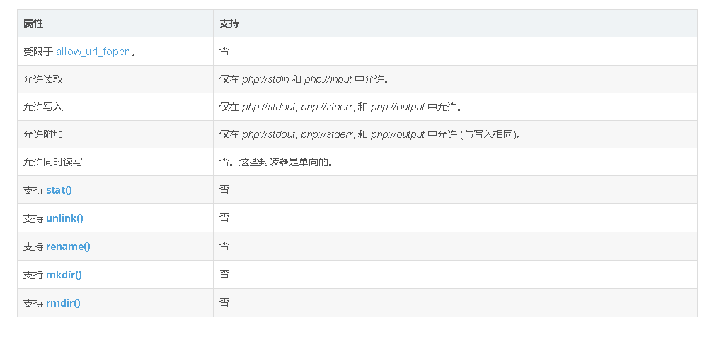Click the 允许同时读写 attribute cell
This screenshot has height=337, width=714.
click(x=53, y=162)
